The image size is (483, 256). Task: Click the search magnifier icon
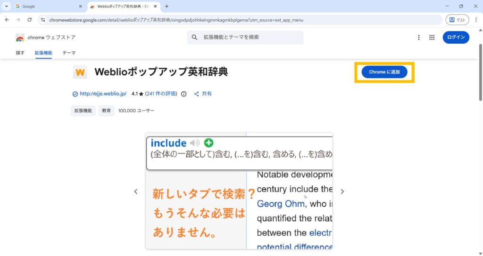[x=194, y=37]
